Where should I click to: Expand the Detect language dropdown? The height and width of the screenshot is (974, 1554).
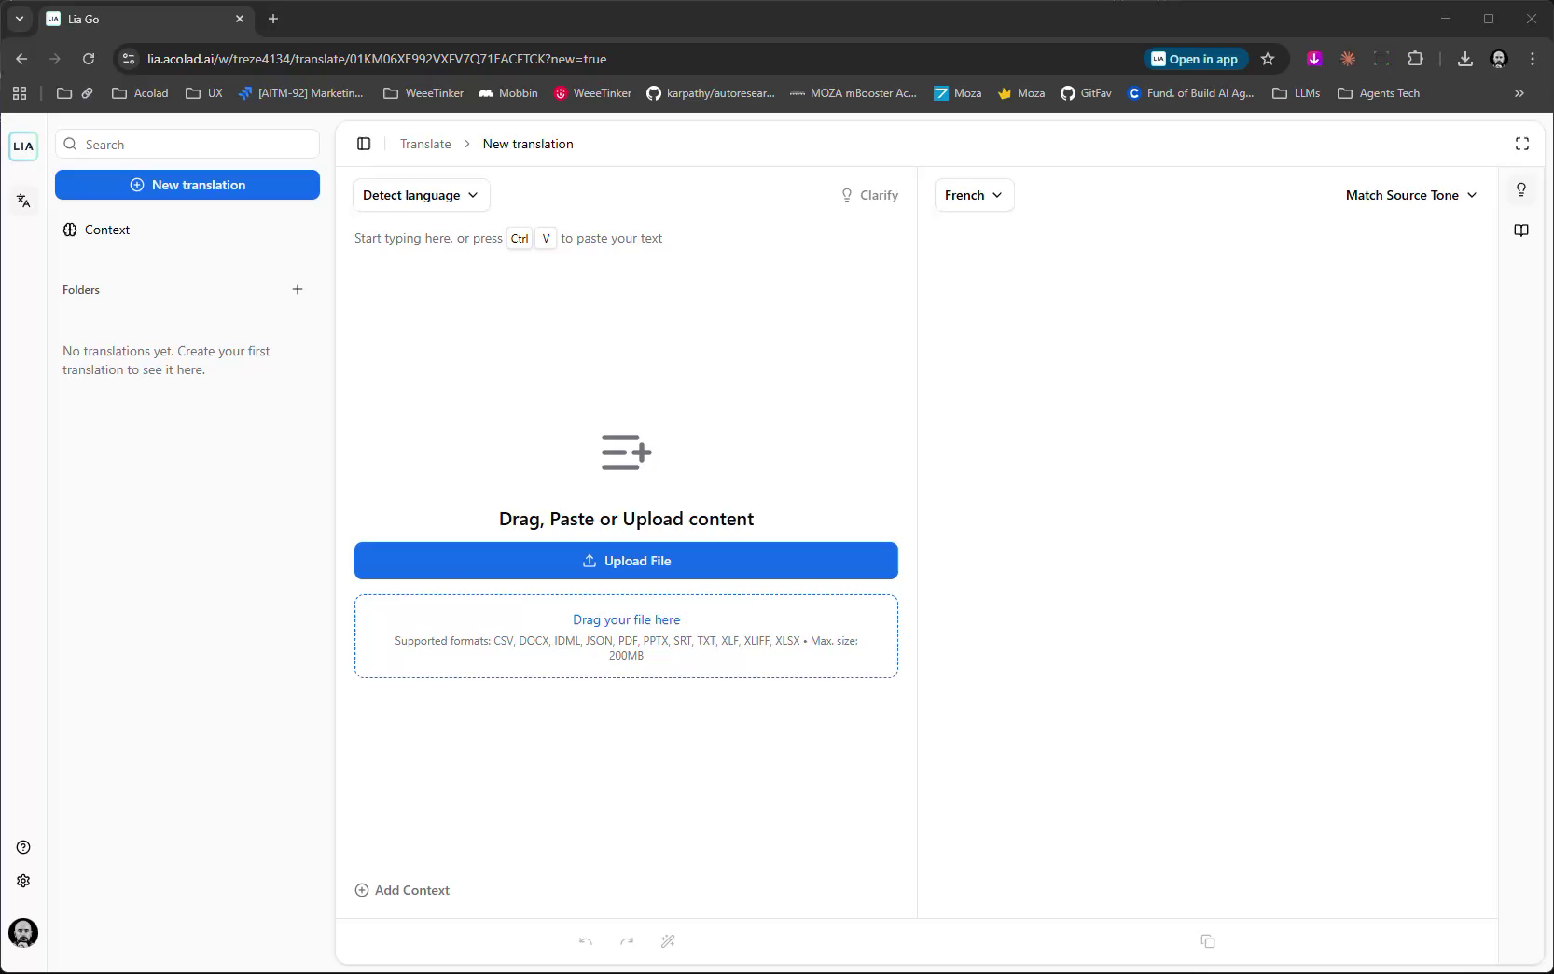click(x=421, y=195)
